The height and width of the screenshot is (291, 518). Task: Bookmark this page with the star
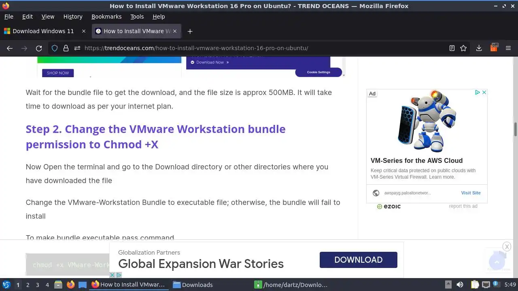click(463, 48)
